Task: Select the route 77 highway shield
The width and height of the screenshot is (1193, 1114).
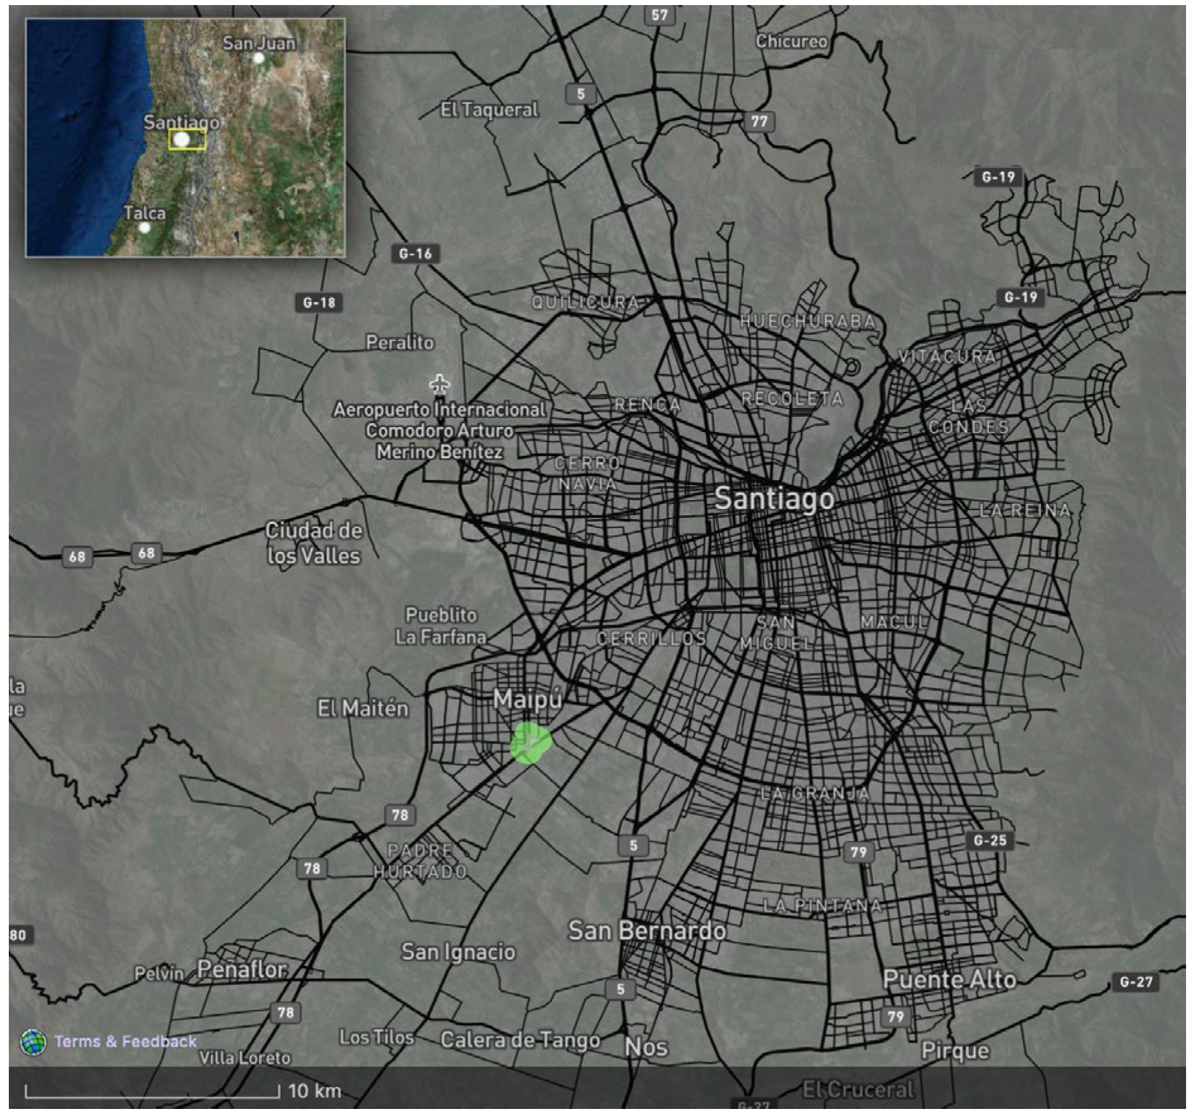Action: (759, 121)
